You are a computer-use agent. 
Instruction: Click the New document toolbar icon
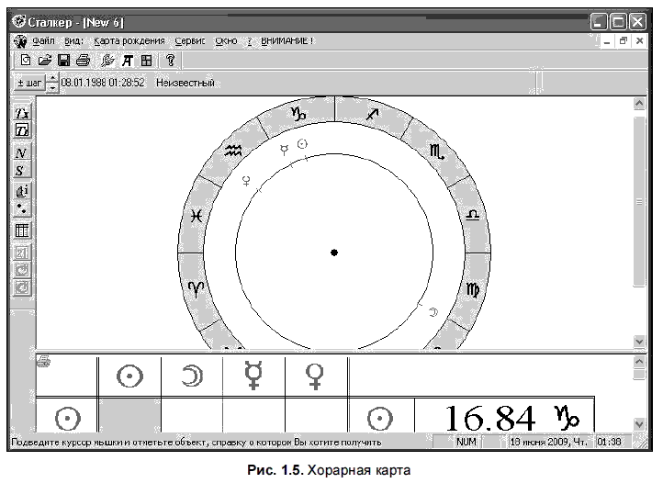(x=26, y=61)
